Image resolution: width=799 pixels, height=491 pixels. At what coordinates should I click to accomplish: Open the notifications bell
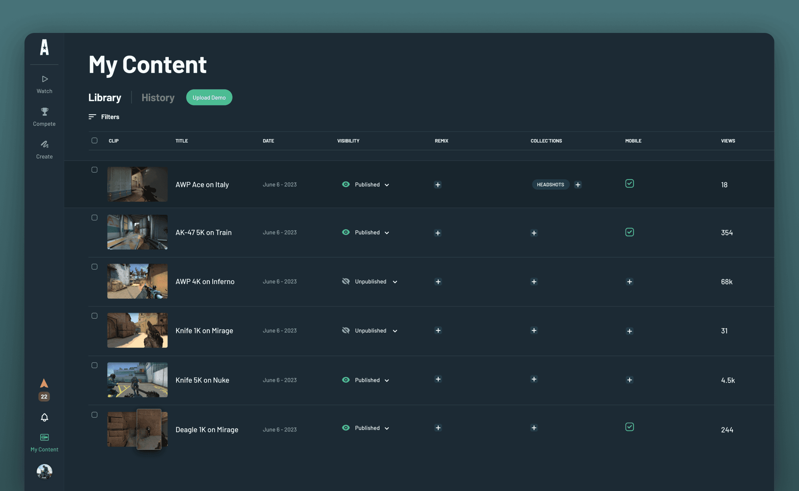(45, 417)
